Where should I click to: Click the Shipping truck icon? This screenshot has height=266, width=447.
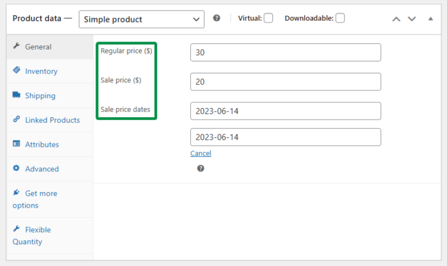16,95
